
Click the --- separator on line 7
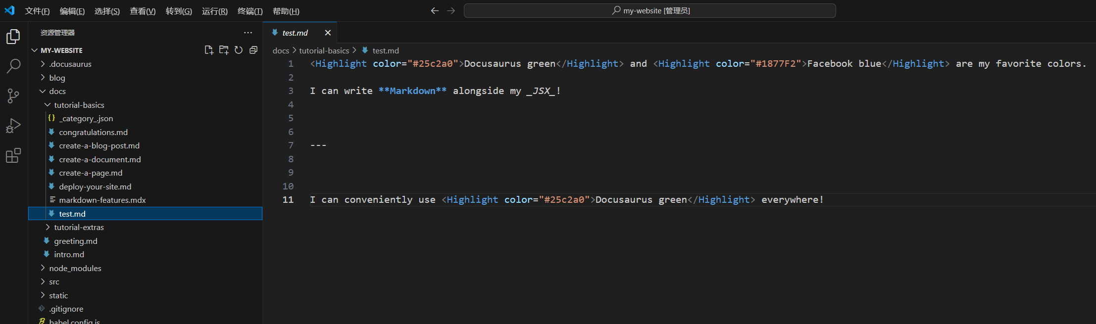(318, 145)
